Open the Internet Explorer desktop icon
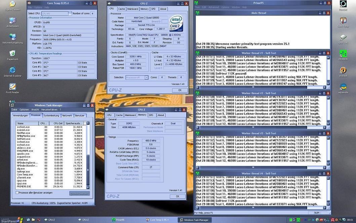Viewport: 356px width, 223px height. 12,71
